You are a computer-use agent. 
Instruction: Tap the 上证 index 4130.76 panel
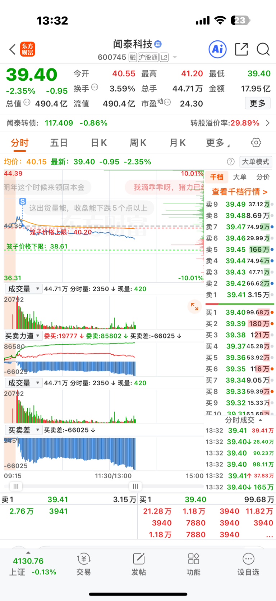[x=33, y=566]
